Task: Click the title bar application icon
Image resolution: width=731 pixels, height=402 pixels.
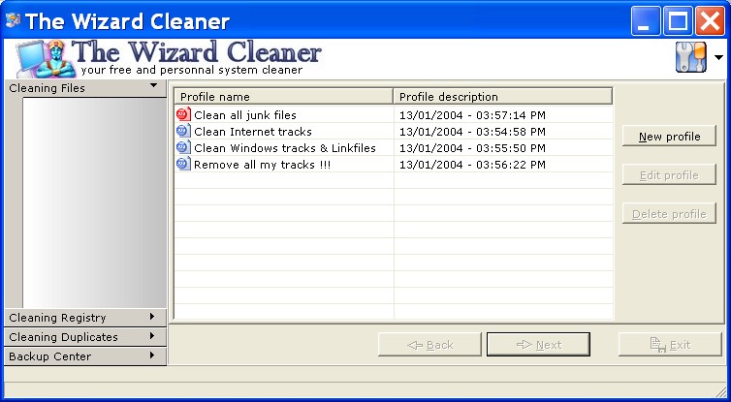Action: [x=13, y=20]
